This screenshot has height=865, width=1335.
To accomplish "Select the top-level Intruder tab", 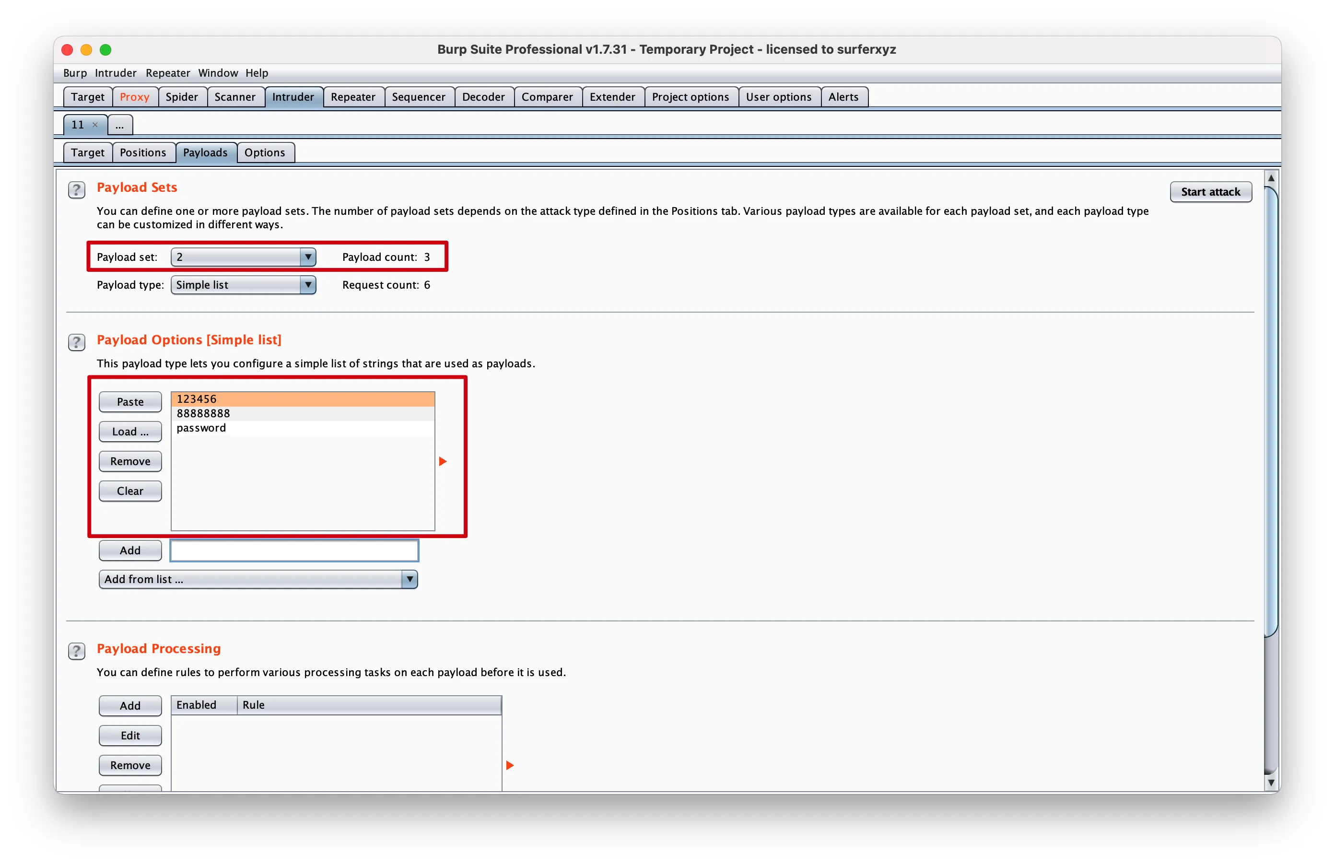I will point(293,97).
